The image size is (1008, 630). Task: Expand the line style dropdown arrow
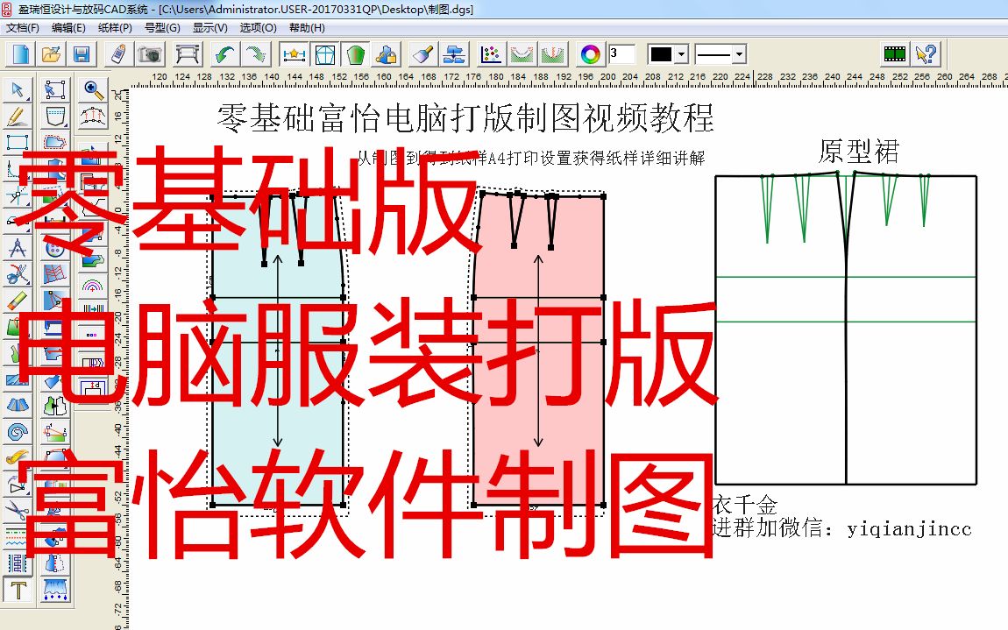[739, 54]
